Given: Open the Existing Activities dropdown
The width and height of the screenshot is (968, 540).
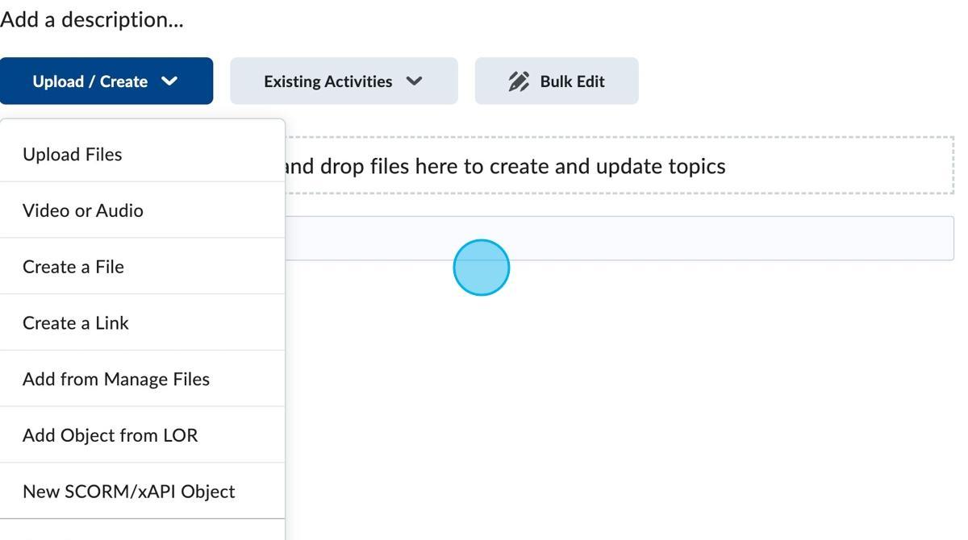Looking at the screenshot, I should pyautogui.click(x=344, y=81).
